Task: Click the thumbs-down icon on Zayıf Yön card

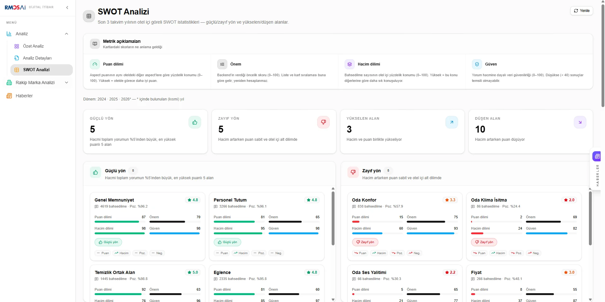Action: click(323, 122)
